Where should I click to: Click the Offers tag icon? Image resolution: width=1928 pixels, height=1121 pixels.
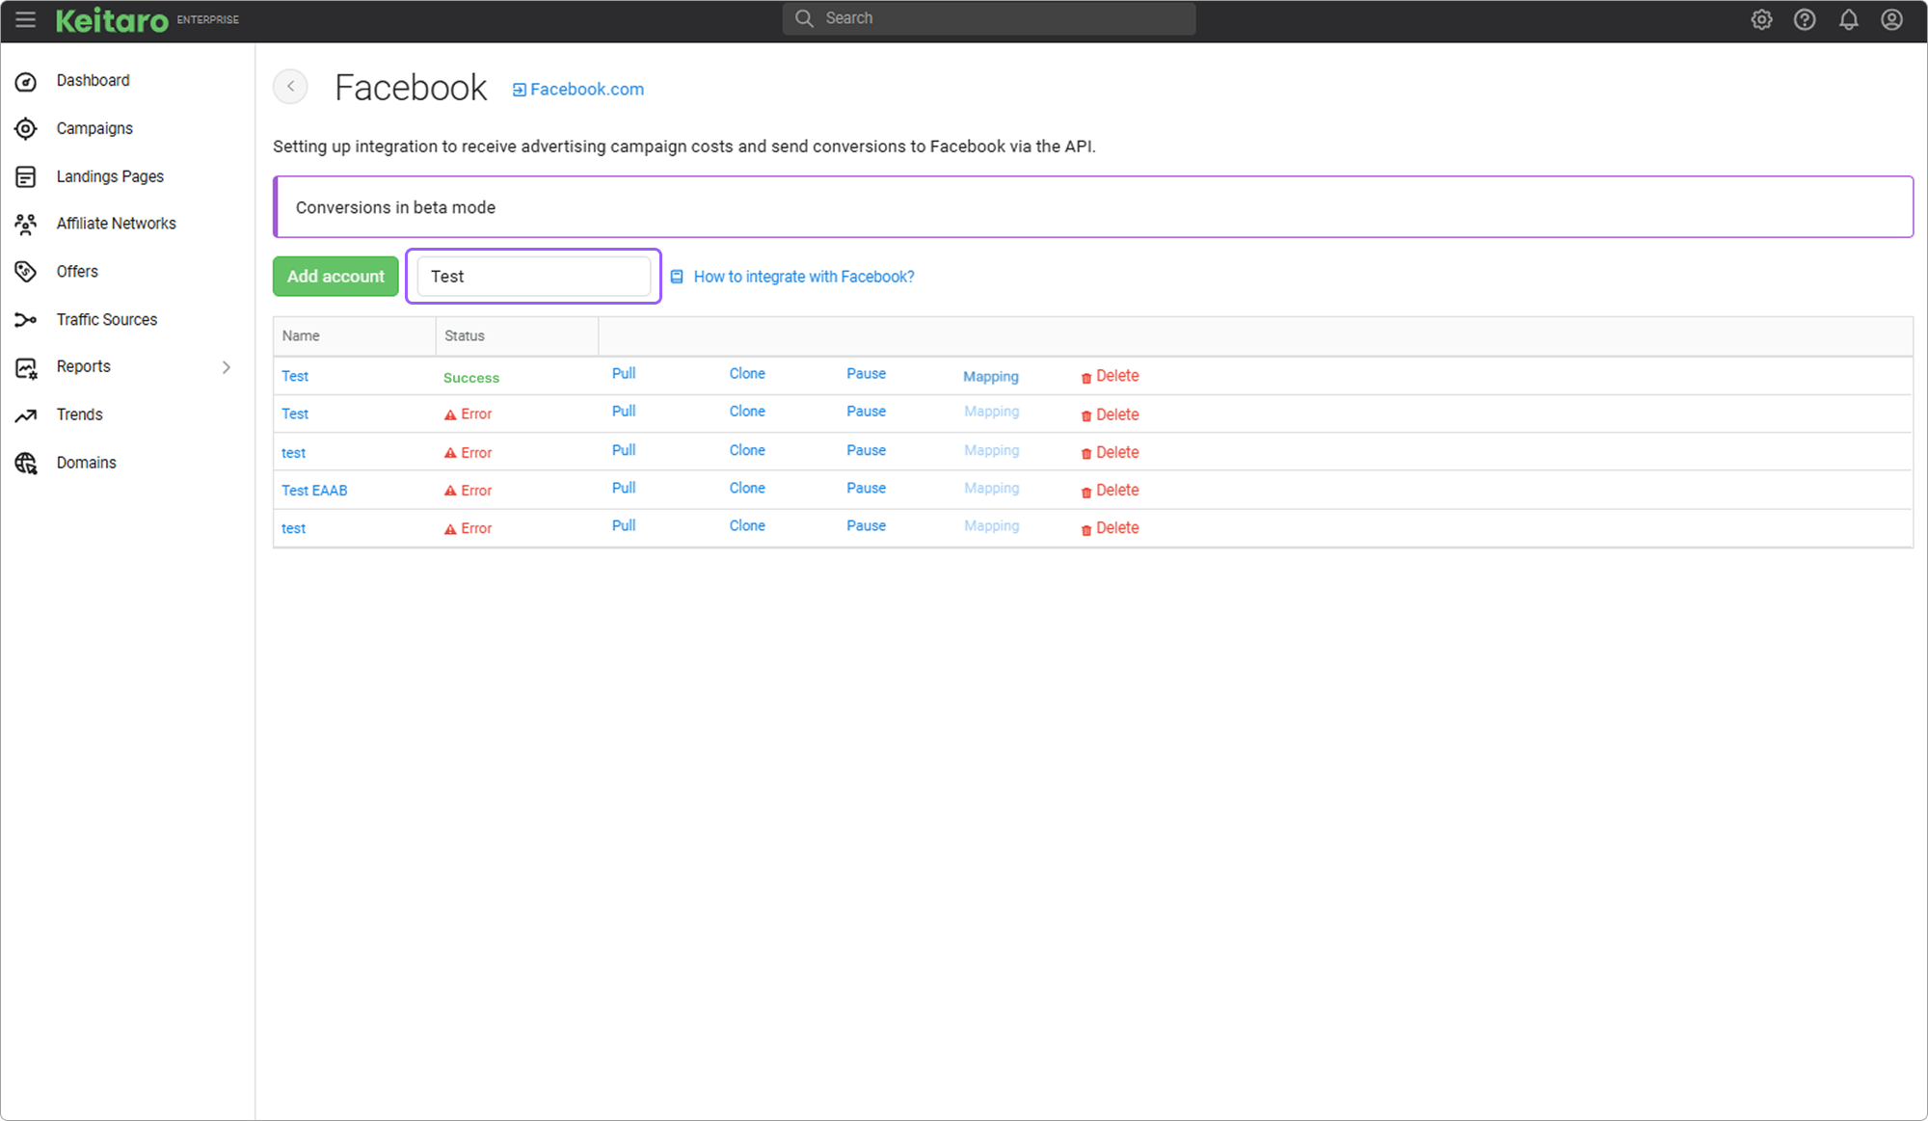pyautogui.click(x=26, y=272)
